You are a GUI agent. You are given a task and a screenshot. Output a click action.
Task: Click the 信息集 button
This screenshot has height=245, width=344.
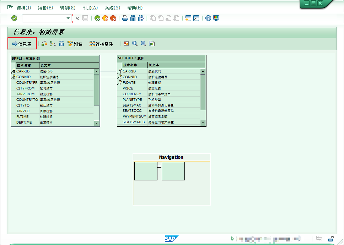[22, 44]
